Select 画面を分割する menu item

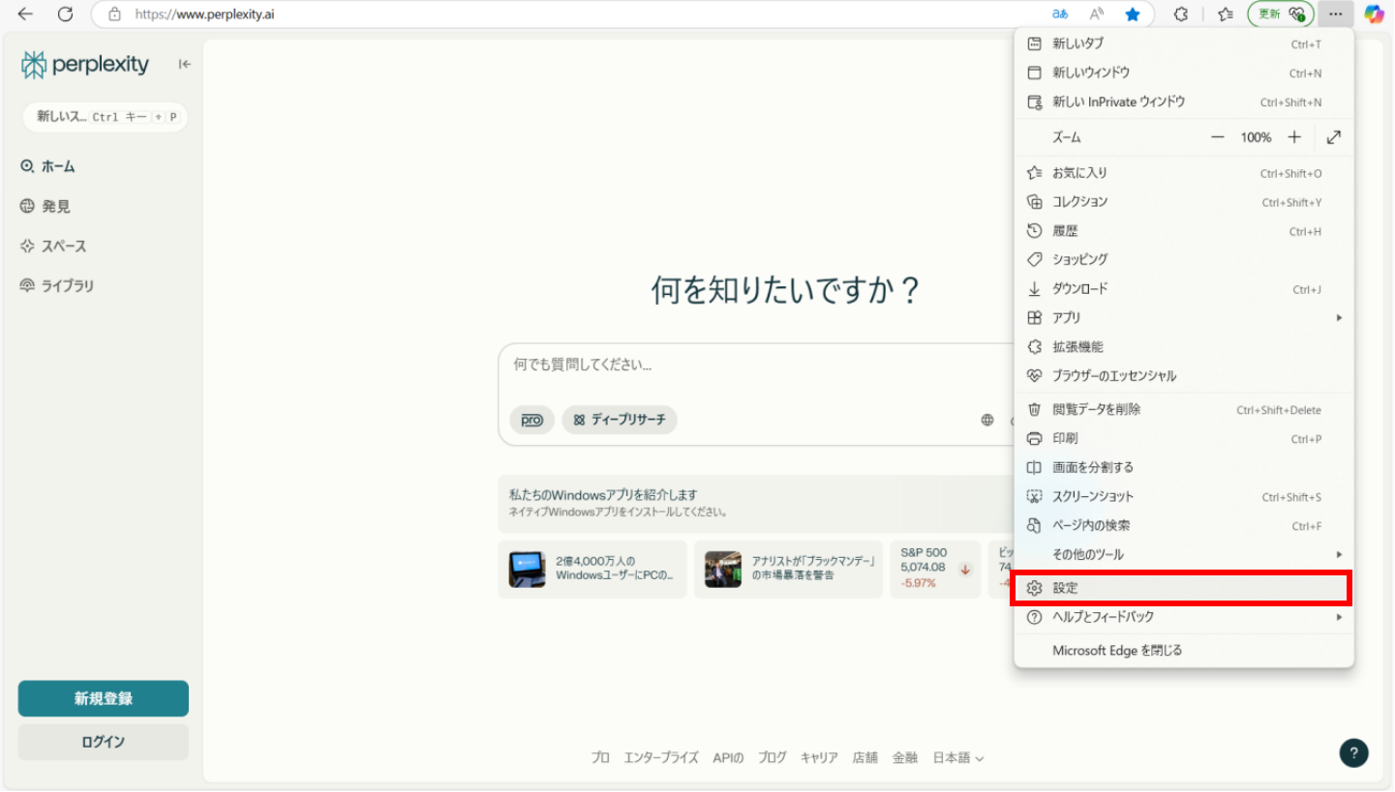pos(1183,467)
